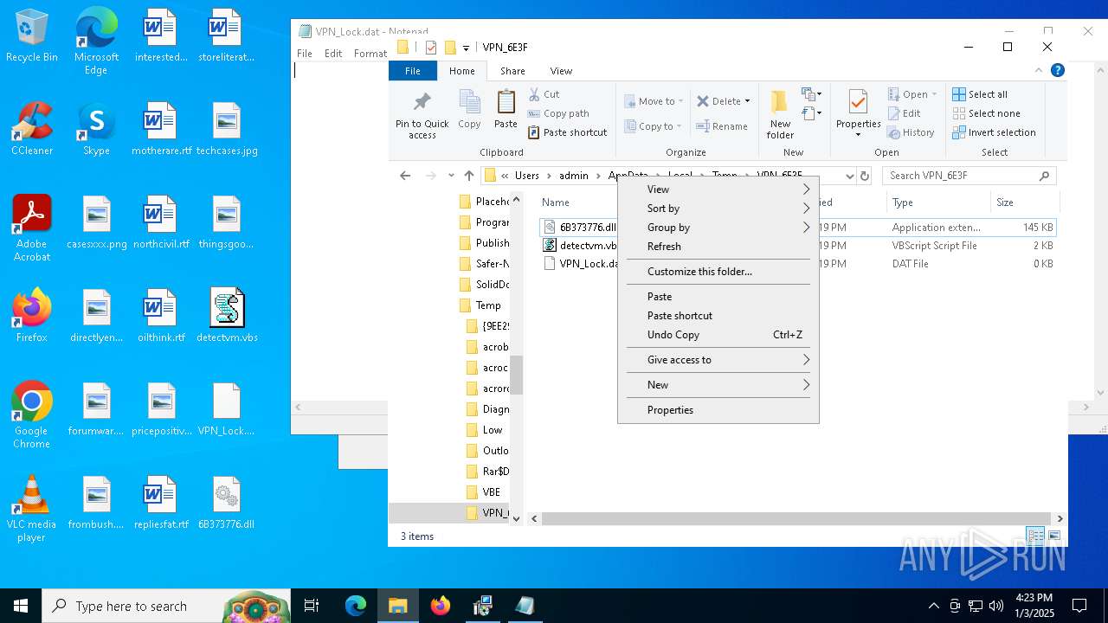Go back with the back arrow
This screenshot has height=623, width=1108.
tap(405, 176)
